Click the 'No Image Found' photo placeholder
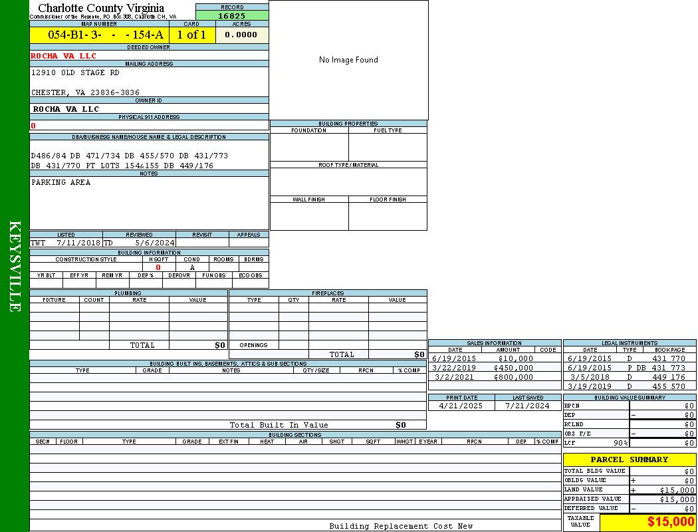The height and width of the screenshot is (532, 698). (348, 60)
